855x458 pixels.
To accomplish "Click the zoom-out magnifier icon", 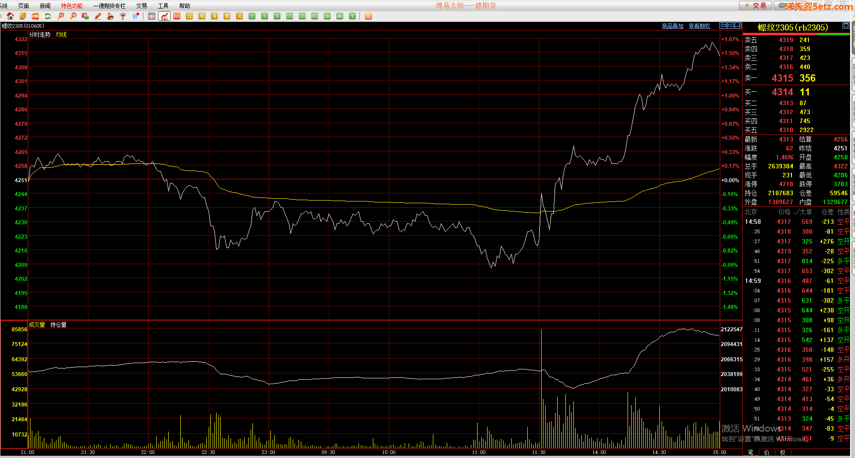I will point(73,16).
